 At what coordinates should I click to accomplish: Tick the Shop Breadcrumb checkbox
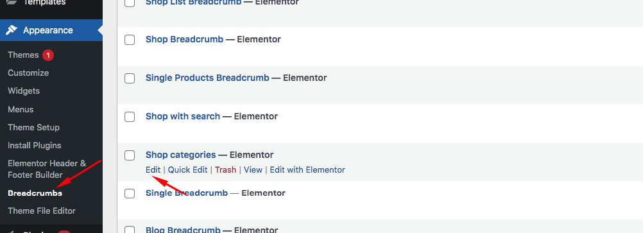130,40
